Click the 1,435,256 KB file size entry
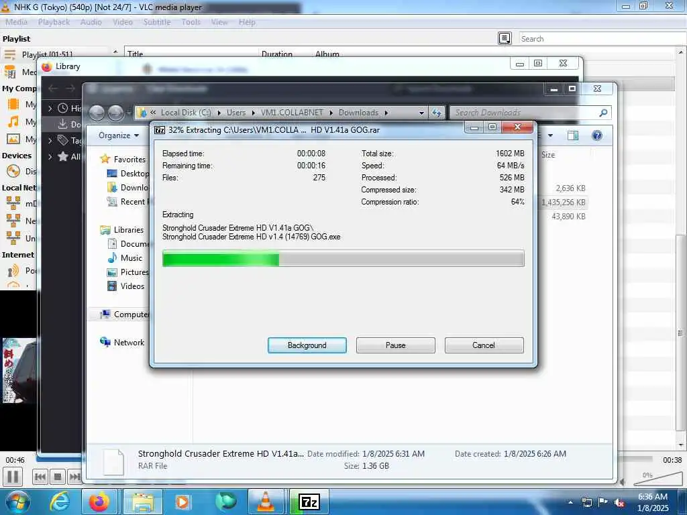Viewport: 687px width, 515px height. click(564, 203)
